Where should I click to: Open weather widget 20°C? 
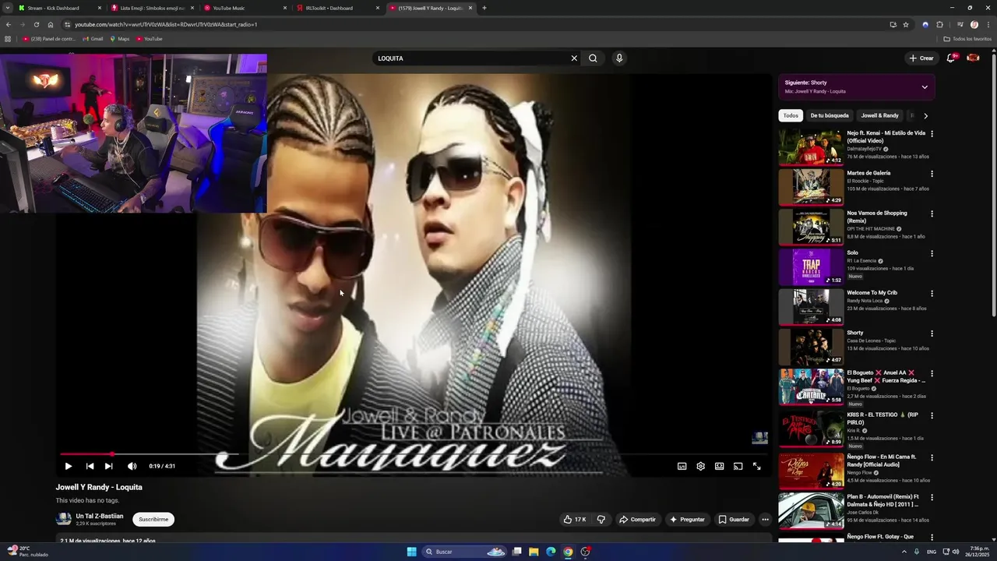[27, 552]
